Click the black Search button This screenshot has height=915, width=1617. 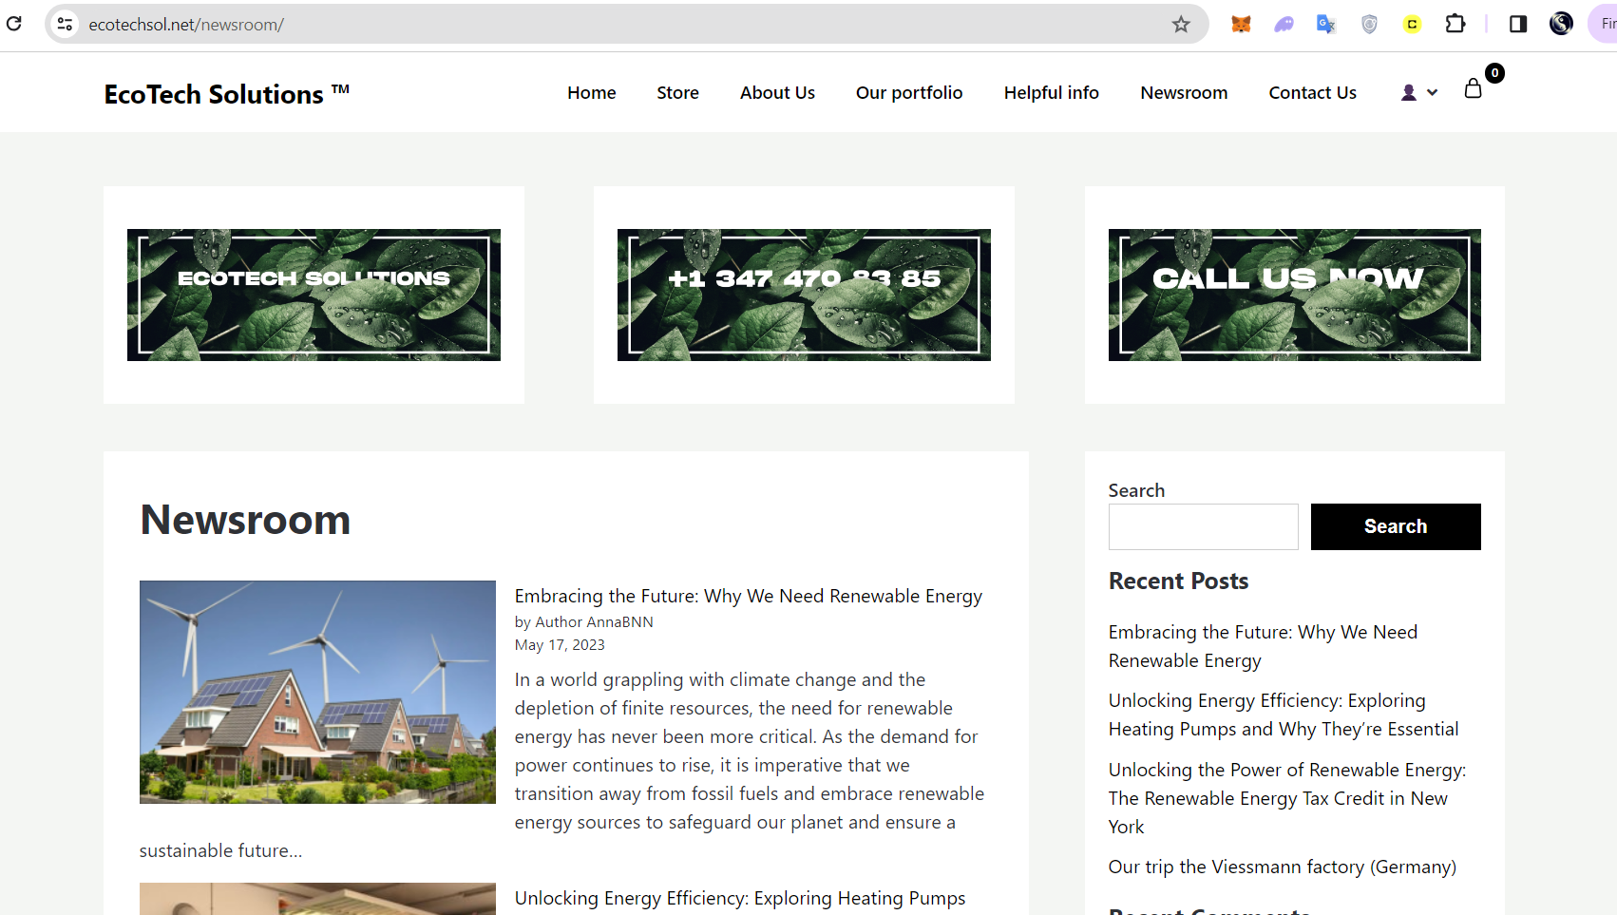tap(1396, 526)
